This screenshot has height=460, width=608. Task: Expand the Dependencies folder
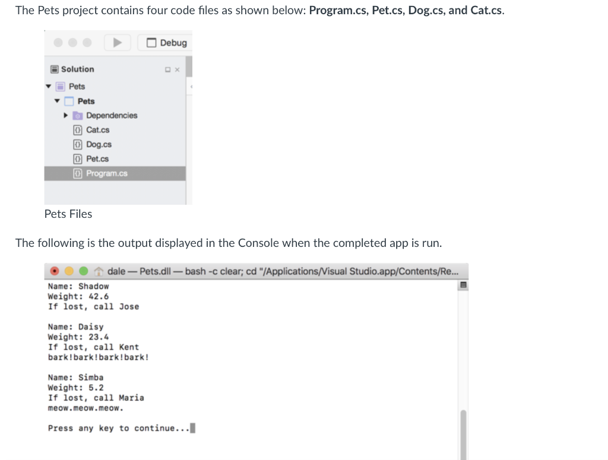pos(65,116)
